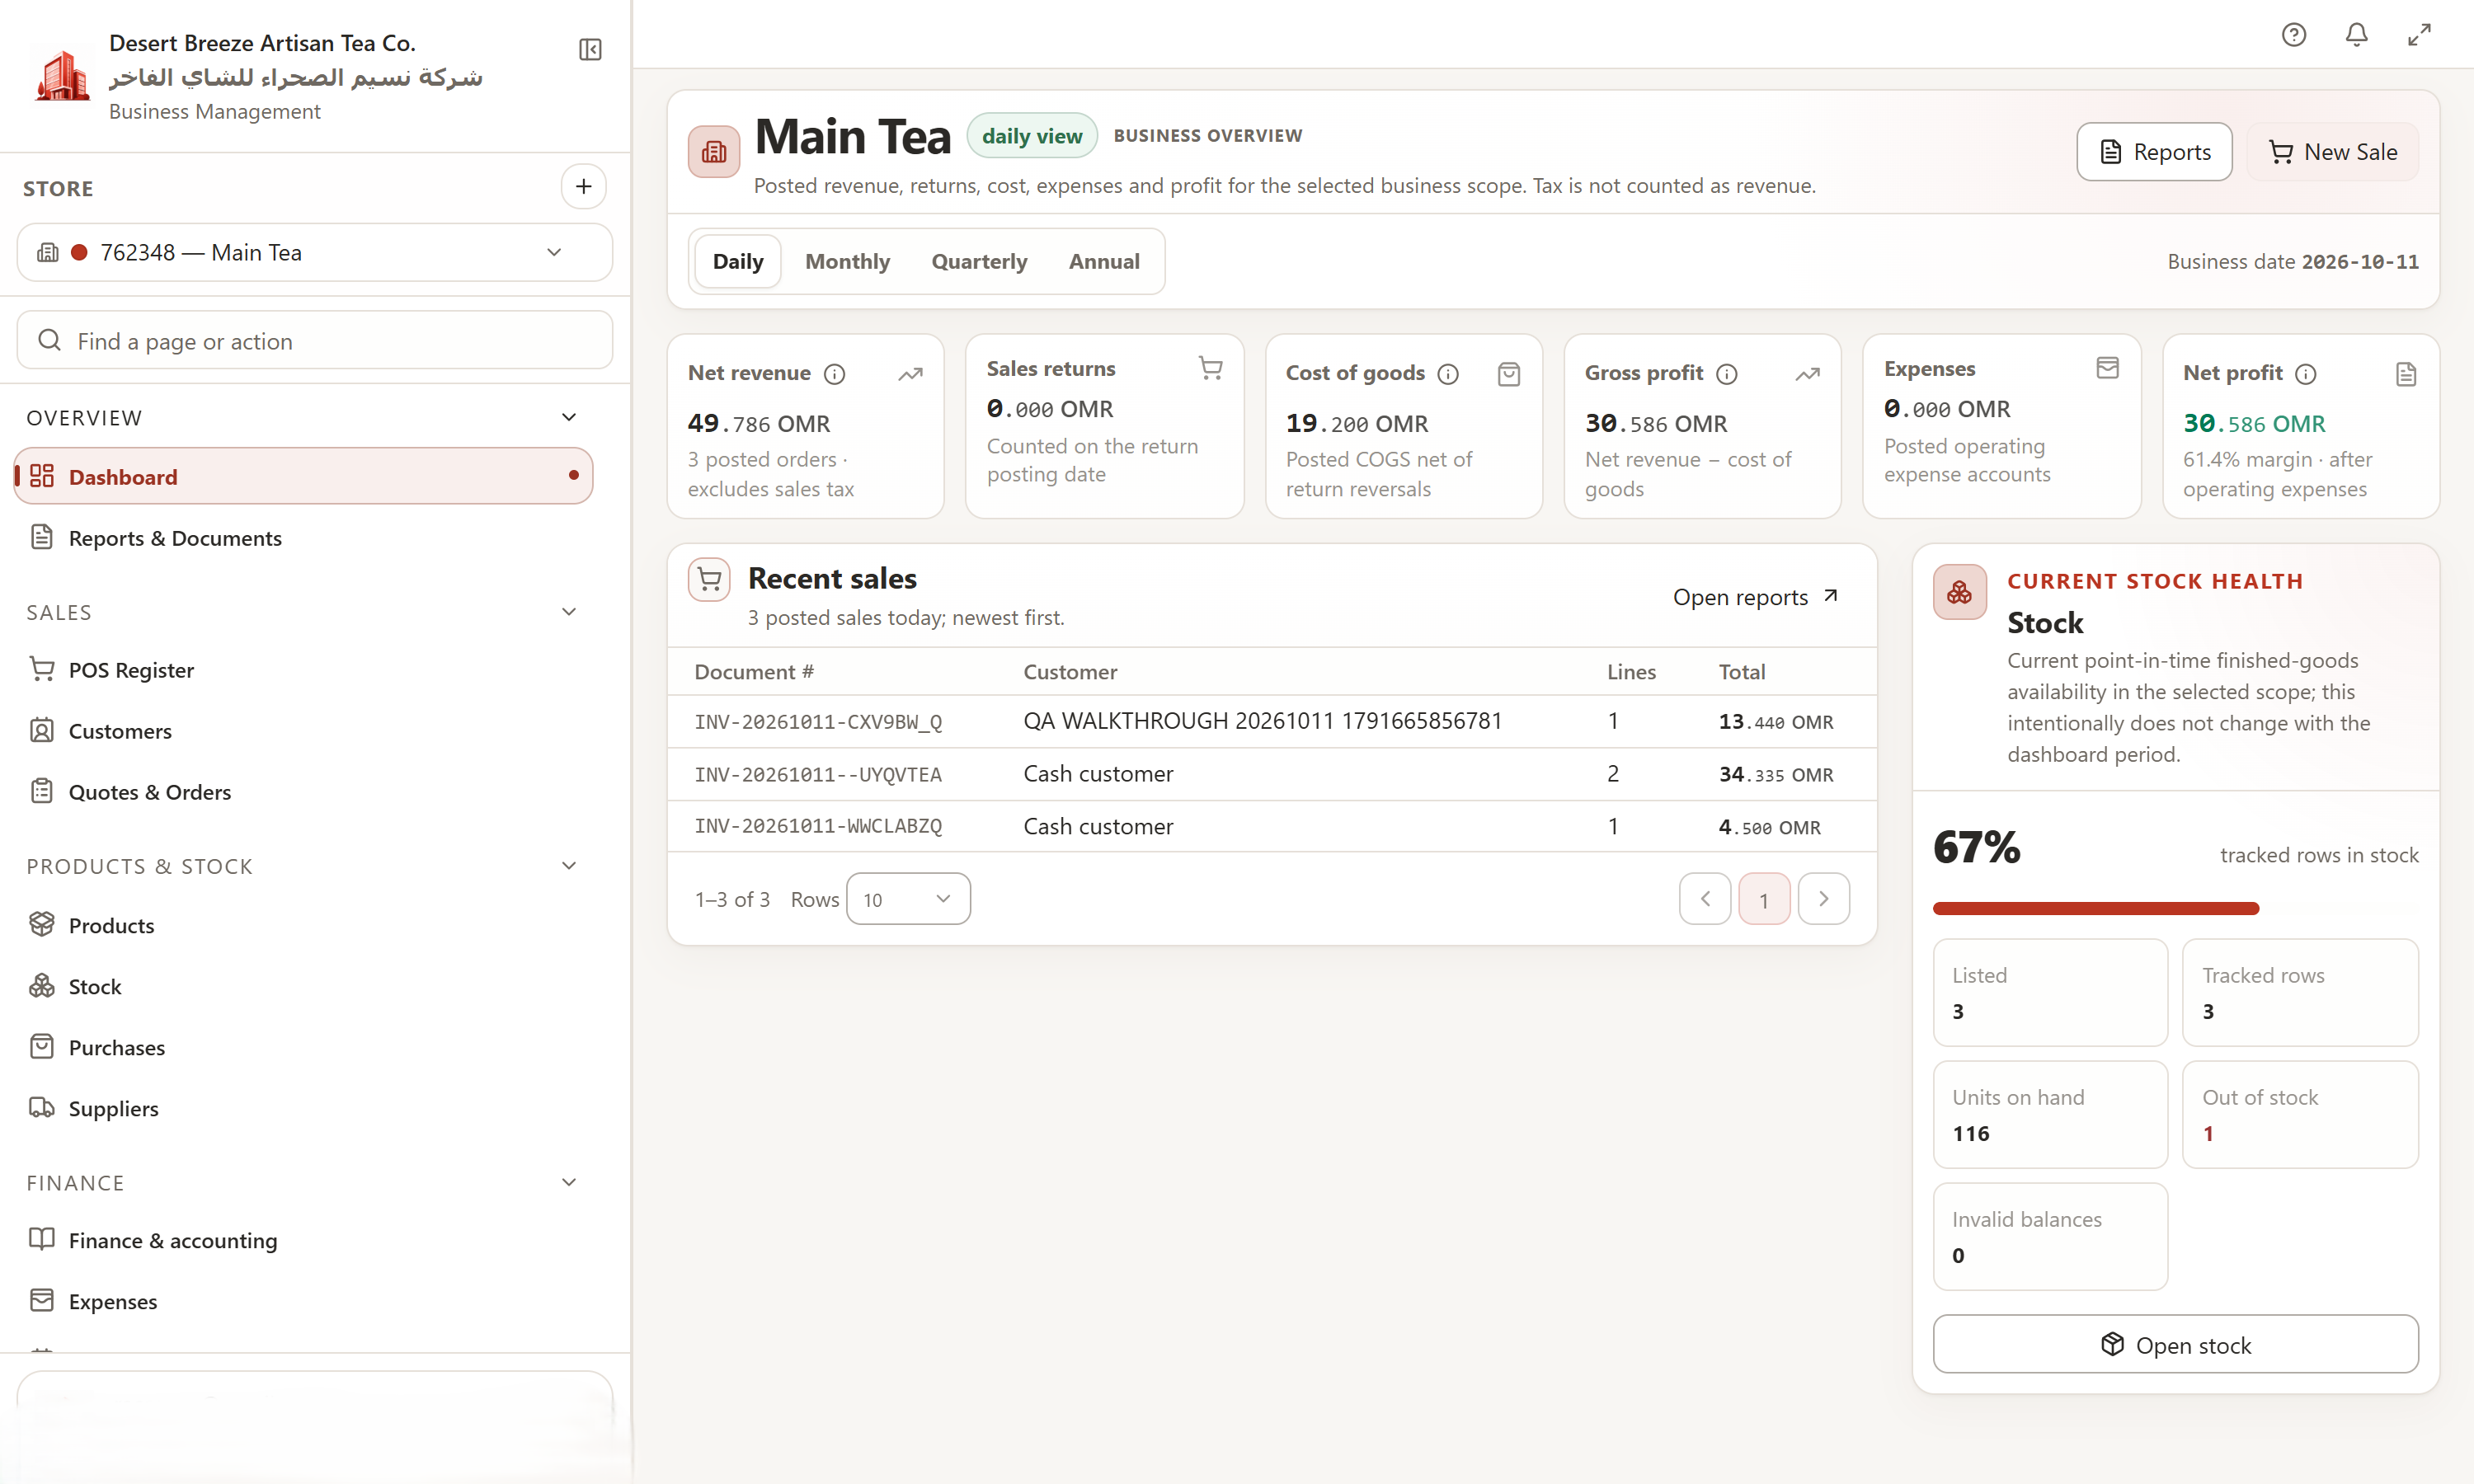Click Net revenue info icon
This screenshot has height=1484, width=2474.
pos(834,374)
